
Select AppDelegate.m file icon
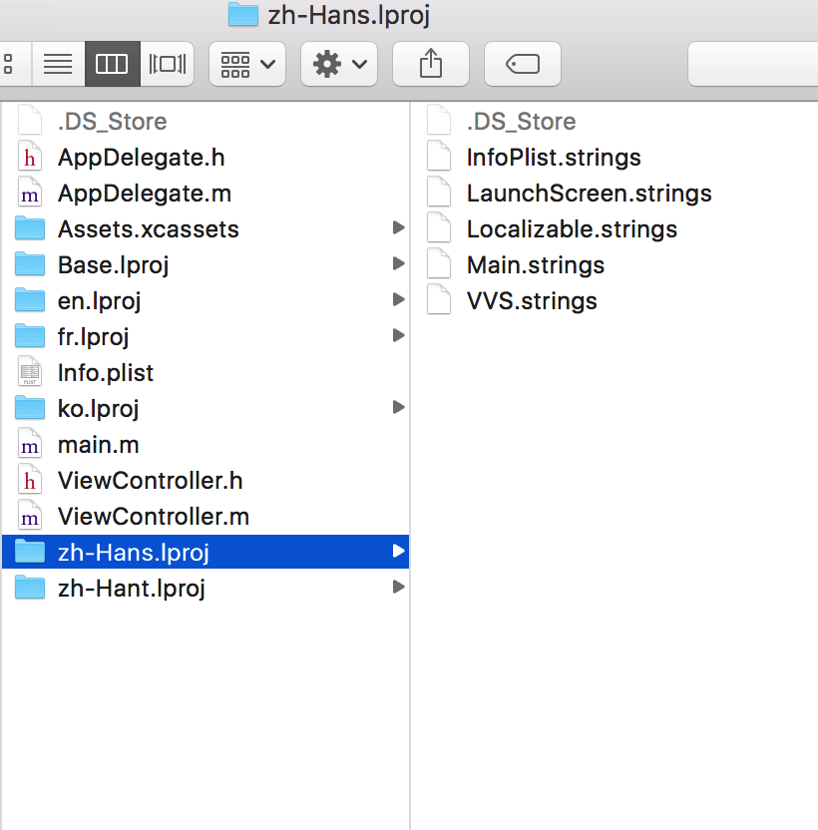tap(30, 194)
